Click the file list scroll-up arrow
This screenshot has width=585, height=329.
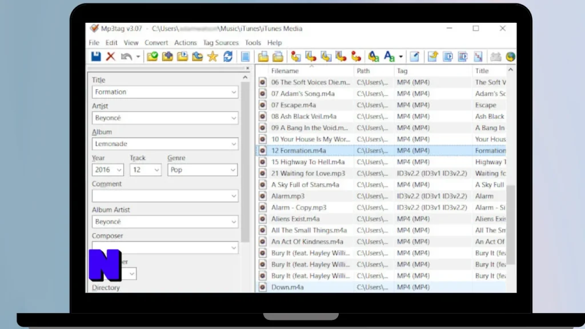point(510,70)
